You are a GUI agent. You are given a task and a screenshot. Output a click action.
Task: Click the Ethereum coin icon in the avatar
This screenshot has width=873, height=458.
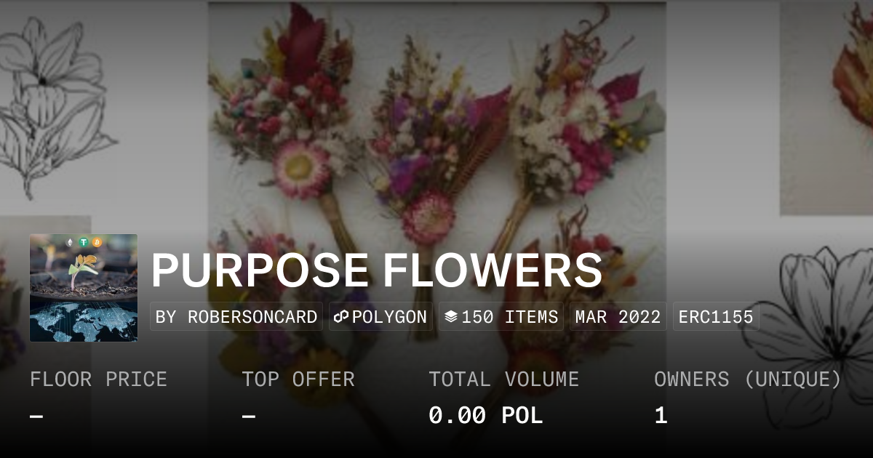[x=71, y=242]
